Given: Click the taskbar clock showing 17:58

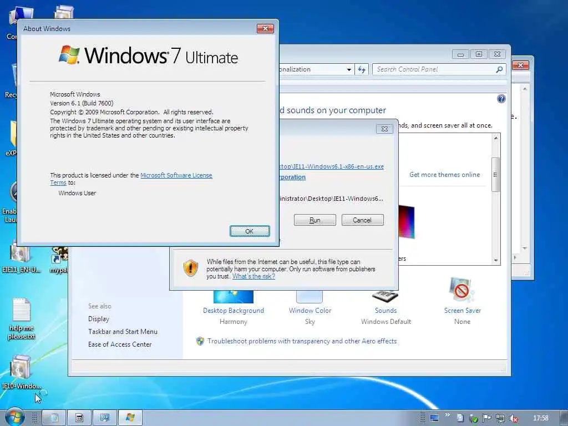Looking at the screenshot, I should tap(540, 418).
